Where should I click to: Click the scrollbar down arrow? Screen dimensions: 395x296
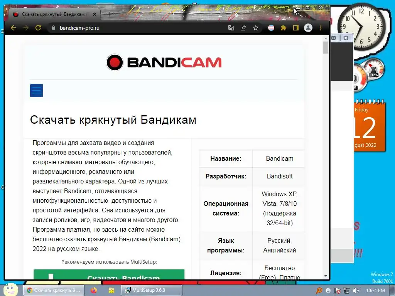326,276
